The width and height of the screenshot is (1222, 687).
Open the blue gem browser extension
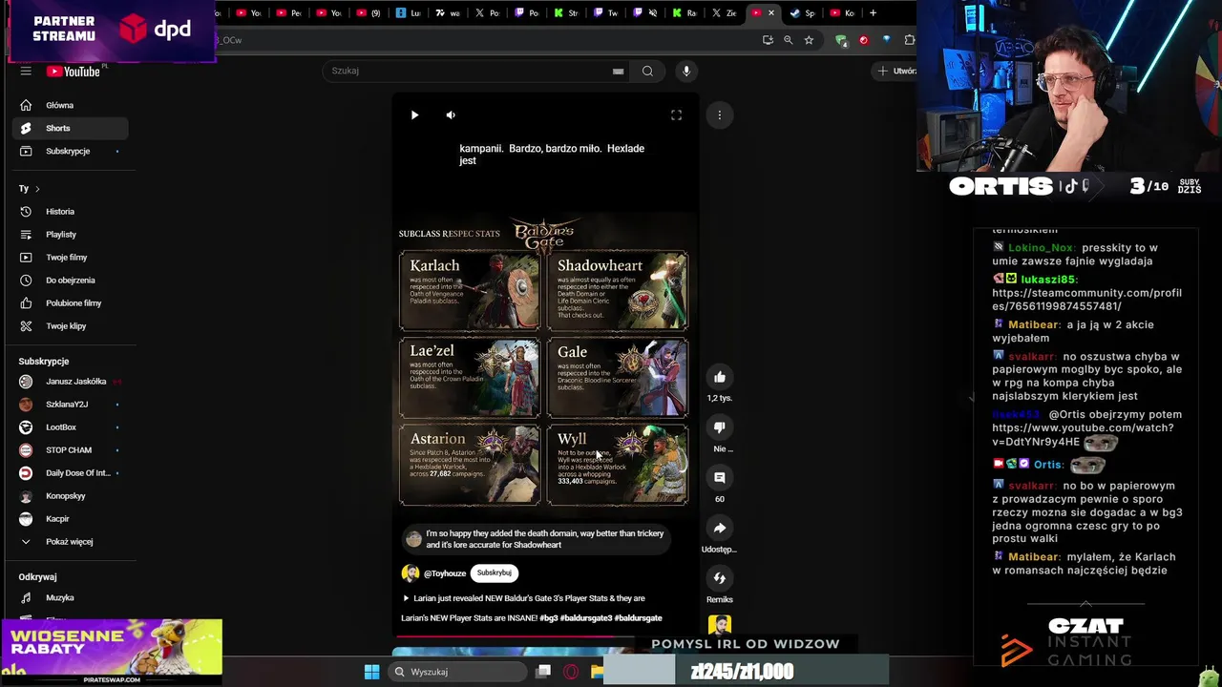(x=887, y=40)
